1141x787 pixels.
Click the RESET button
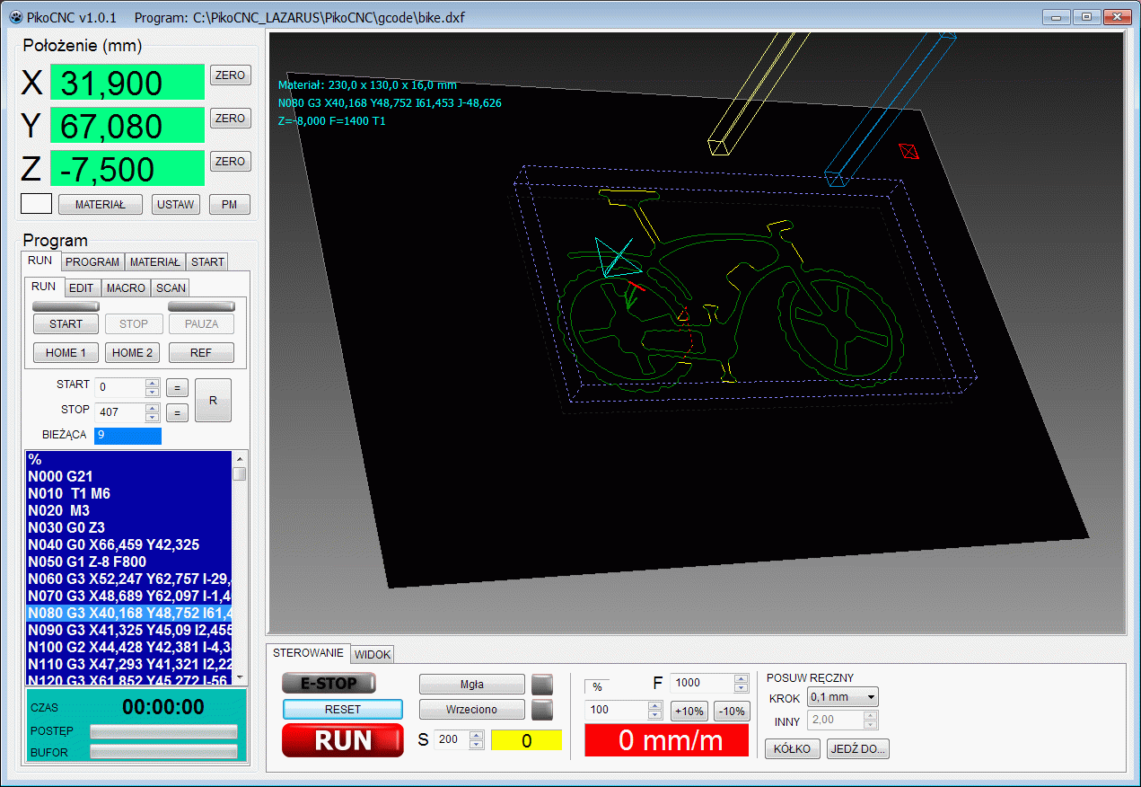343,710
